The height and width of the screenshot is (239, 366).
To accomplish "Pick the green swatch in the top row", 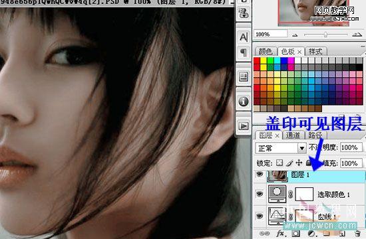I will pyautogui.click(x=270, y=61).
